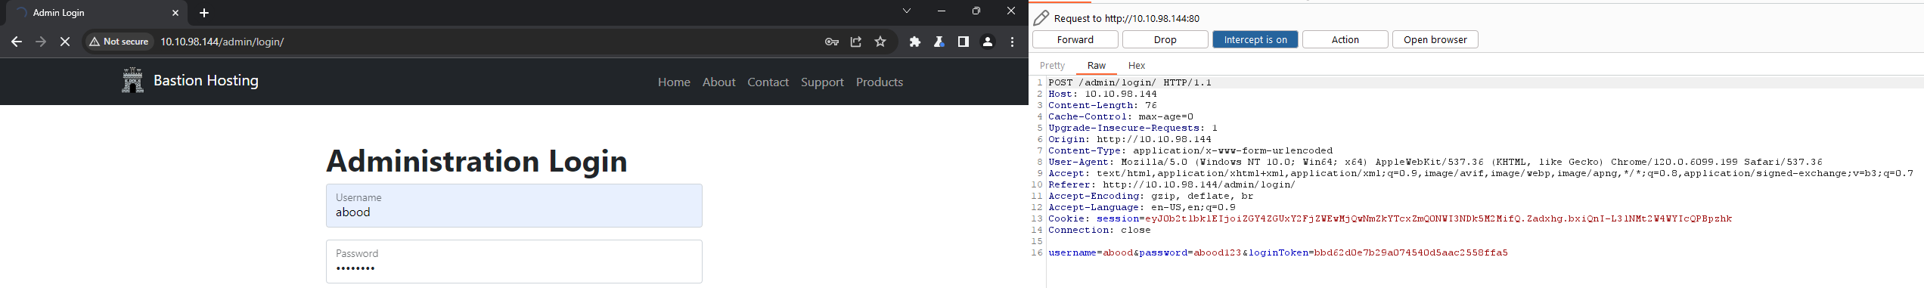Click the Chrome Labs flask icon
The height and width of the screenshot is (288, 1924).
pos(939,42)
